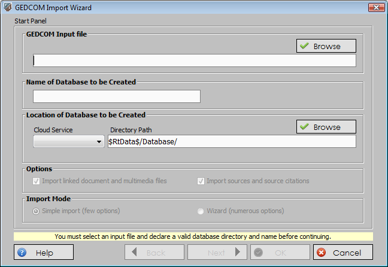Click the yellow validation message bar
Image resolution: width=388 pixels, height=267 pixels.
click(x=193, y=236)
